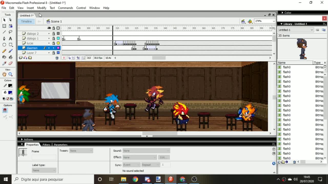
Task: Expand the Actions panel
Action: click(22, 140)
